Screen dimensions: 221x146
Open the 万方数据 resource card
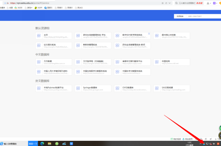tap(54, 62)
